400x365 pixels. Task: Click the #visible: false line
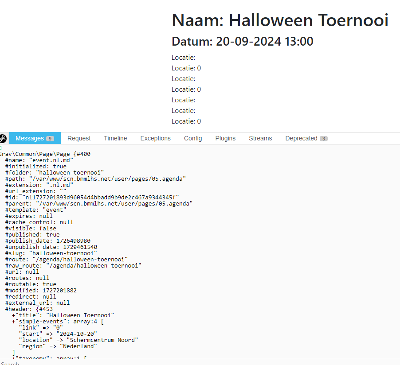[x=31, y=229]
